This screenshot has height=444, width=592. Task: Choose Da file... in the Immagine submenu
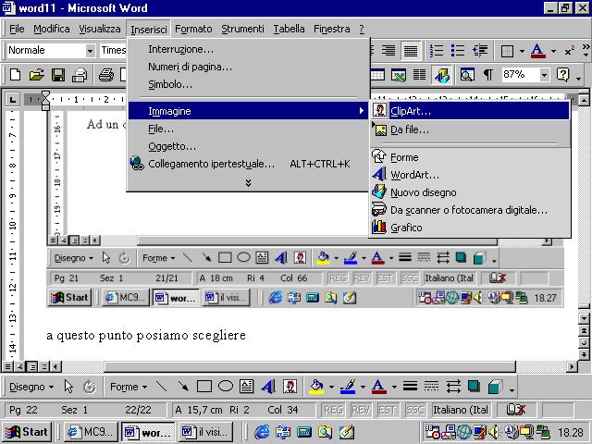click(470, 129)
